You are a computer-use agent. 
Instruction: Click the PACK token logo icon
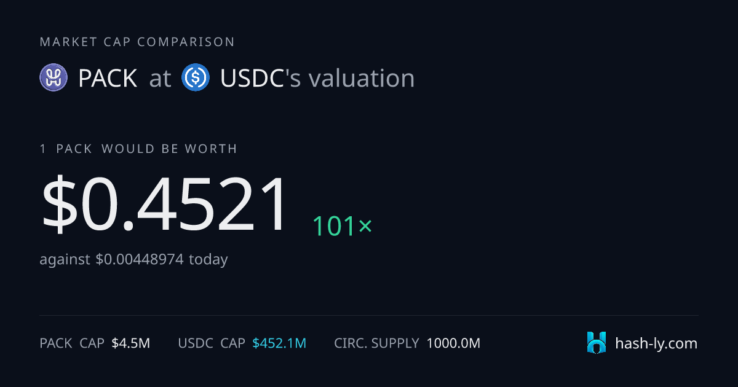54,78
